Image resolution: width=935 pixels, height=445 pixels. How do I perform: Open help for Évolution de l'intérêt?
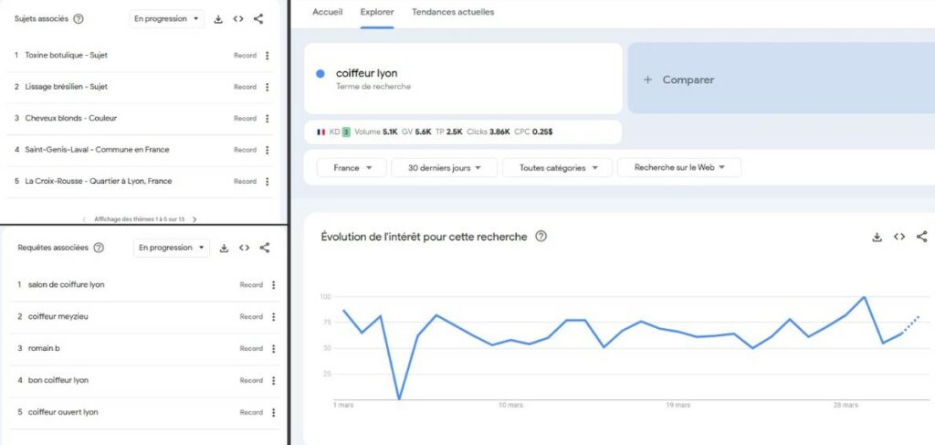[x=541, y=237]
